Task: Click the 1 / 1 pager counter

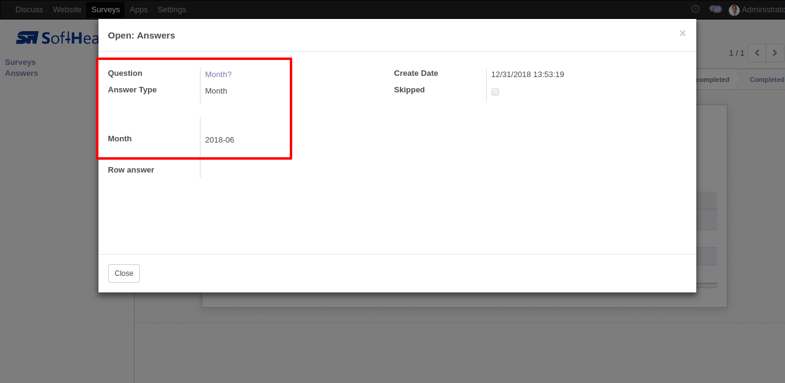Action: point(736,53)
